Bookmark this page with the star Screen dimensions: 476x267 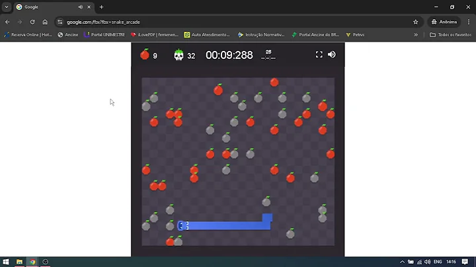pos(416,22)
